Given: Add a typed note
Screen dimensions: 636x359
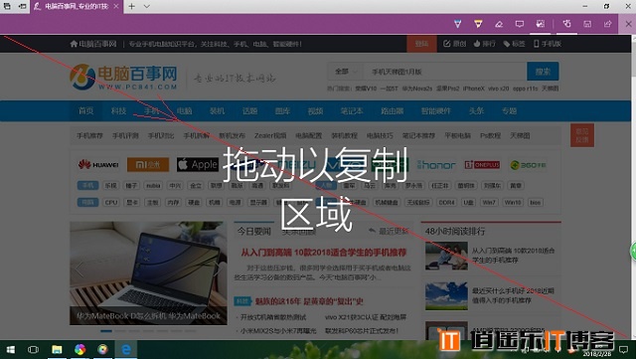Looking at the screenshot, I should (520, 24).
